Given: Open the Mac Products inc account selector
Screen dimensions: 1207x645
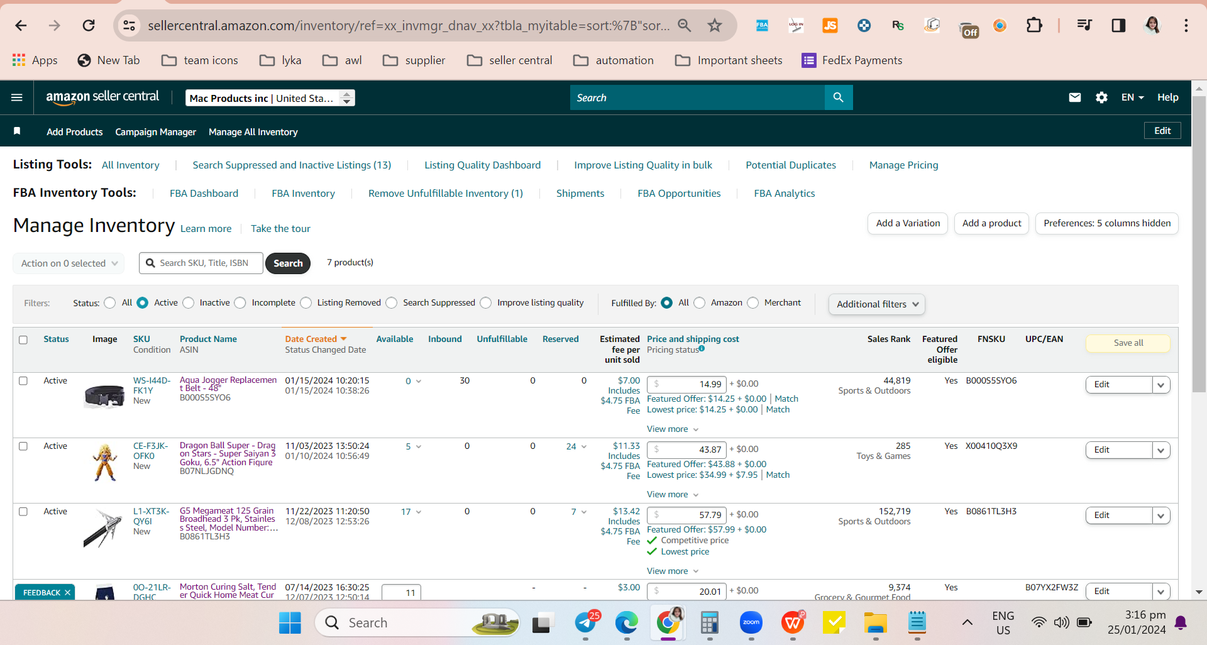Looking at the screenshot, I should click(270, 98).
